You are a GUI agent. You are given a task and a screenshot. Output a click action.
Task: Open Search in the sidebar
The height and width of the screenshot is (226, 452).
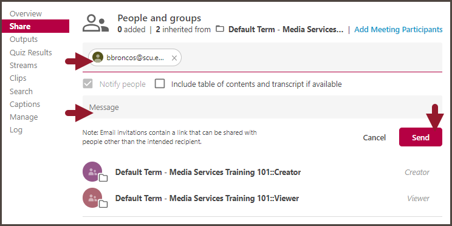click(21, 91)
